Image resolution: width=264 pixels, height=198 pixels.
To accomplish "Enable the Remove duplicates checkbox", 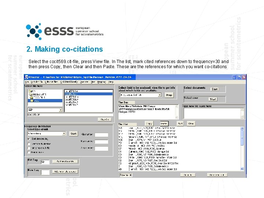I will pyautogui.click(x=29, y=144).
